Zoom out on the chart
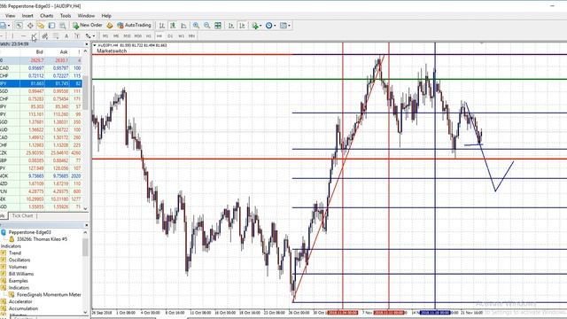567x319 pixels. click(x=206, y=26)
